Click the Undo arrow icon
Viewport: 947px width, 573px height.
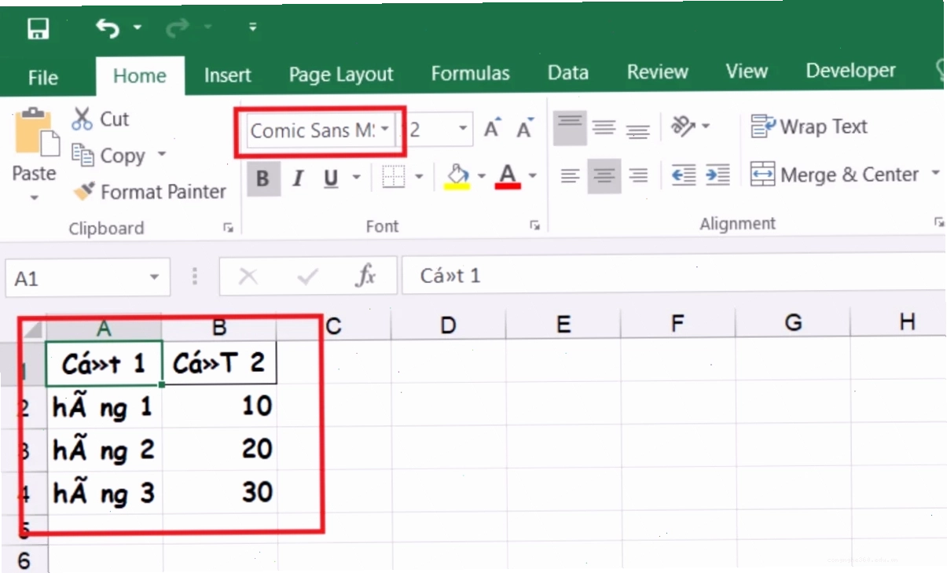pyautogui.click(x=107, y=29)
